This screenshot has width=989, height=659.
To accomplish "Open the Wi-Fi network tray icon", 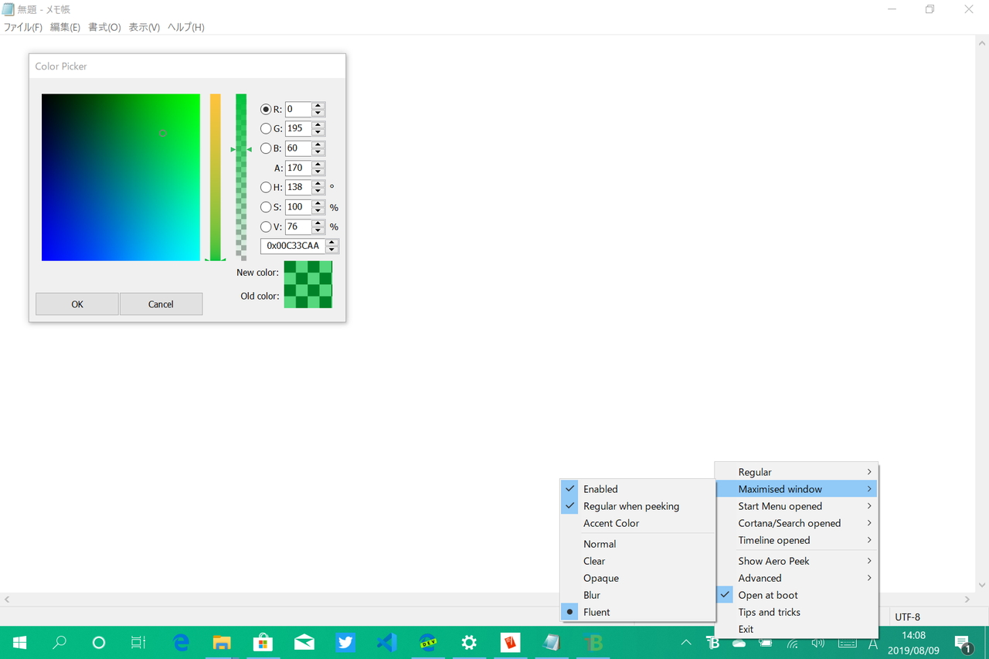I will point(792,643).
